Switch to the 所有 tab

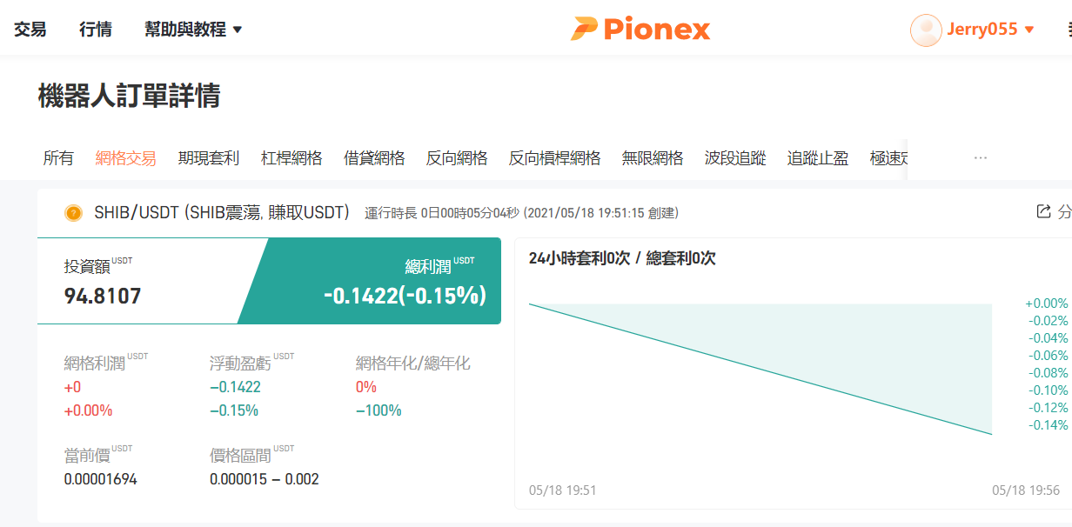pos(58,158)
